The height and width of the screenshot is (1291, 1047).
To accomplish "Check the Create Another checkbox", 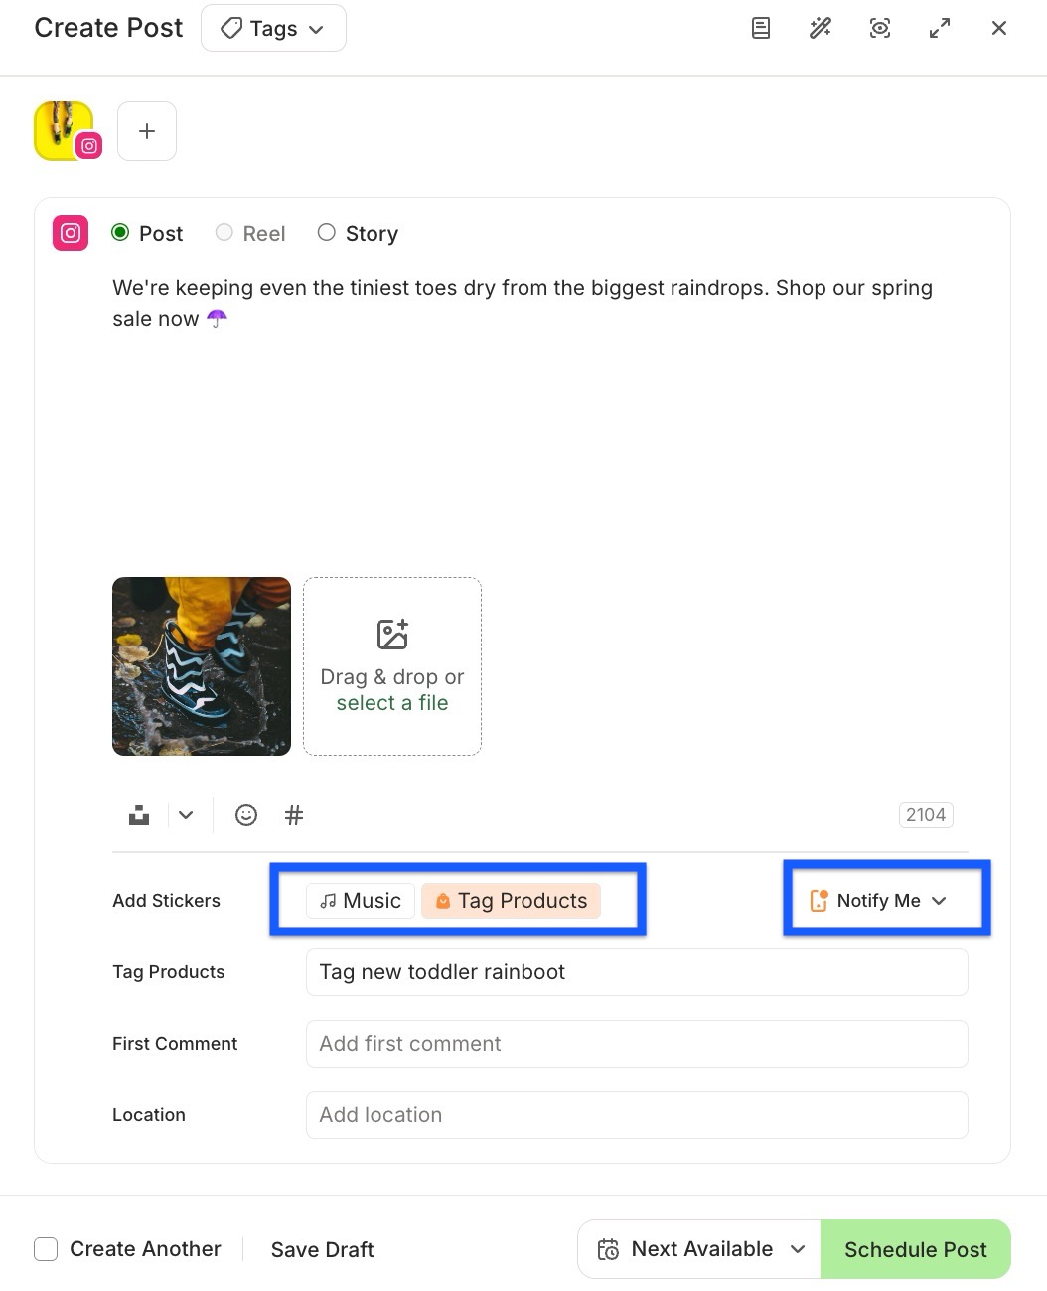I will pyautogui.click(x=46, y=1248).
